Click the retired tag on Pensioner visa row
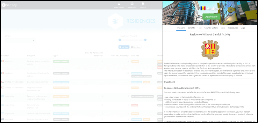The height and width of the screenshot is (123, 258). point(134,105)
